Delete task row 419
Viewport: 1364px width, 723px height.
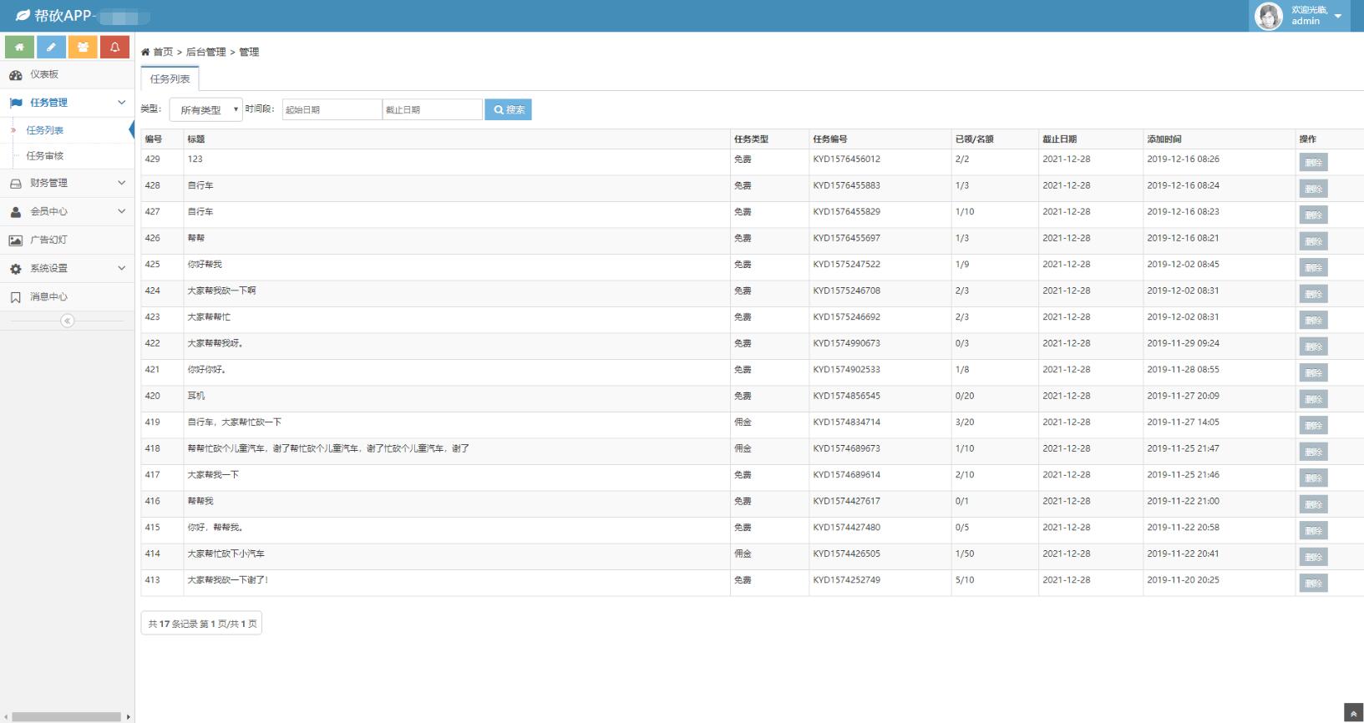pyautogui.click(x=1313, y=425)
